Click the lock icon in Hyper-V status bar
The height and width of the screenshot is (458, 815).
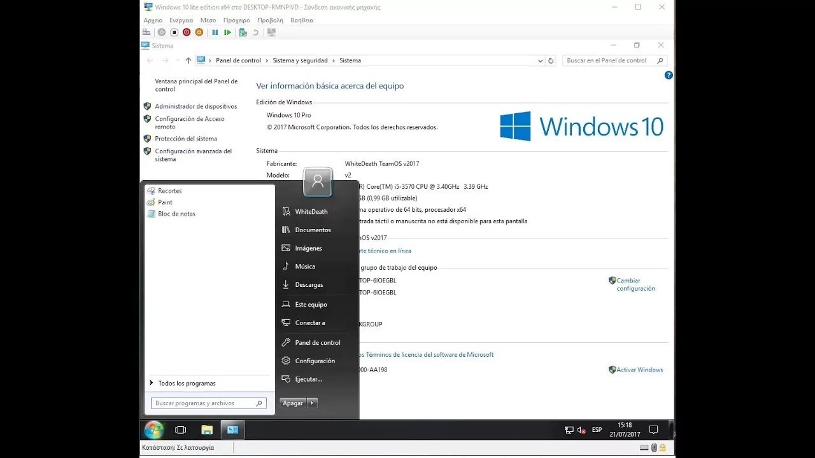pyautogui.click(x=664, y=448)
